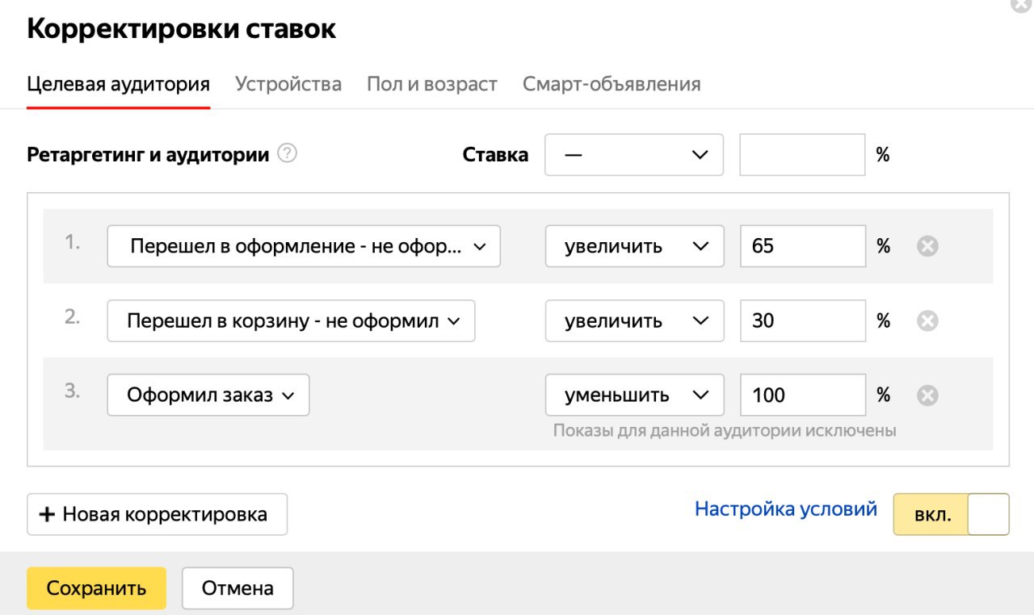The width and height of the screenshot is (1034, 615).
Task: Expand the Перешел в оформление audience dropdown
Action: [304, 246]
